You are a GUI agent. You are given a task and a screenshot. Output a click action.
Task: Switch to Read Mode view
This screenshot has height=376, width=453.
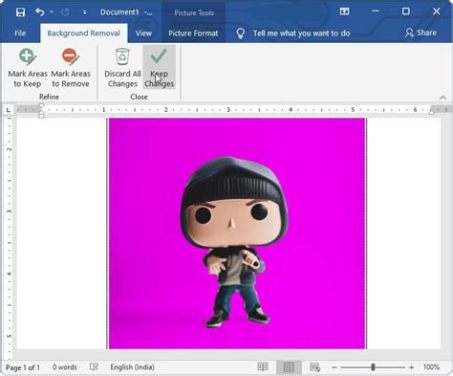[x=263, y=367]
